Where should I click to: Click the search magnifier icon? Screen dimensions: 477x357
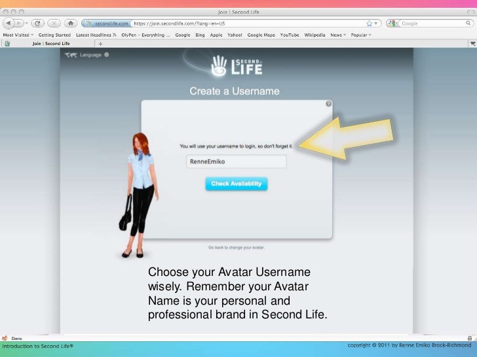click(468, 23)
